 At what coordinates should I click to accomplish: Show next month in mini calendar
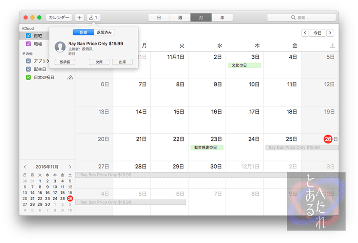70,167
